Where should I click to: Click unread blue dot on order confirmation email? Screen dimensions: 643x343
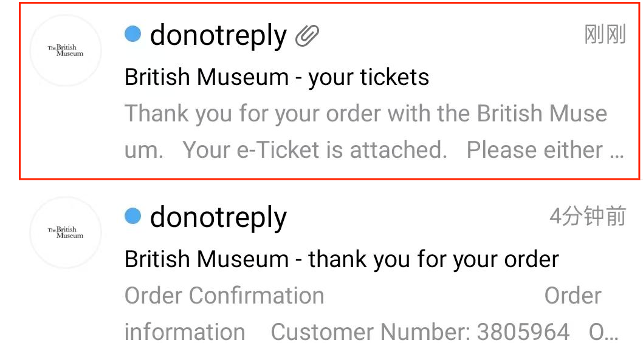pyautogui.click(x=132, y=216)
